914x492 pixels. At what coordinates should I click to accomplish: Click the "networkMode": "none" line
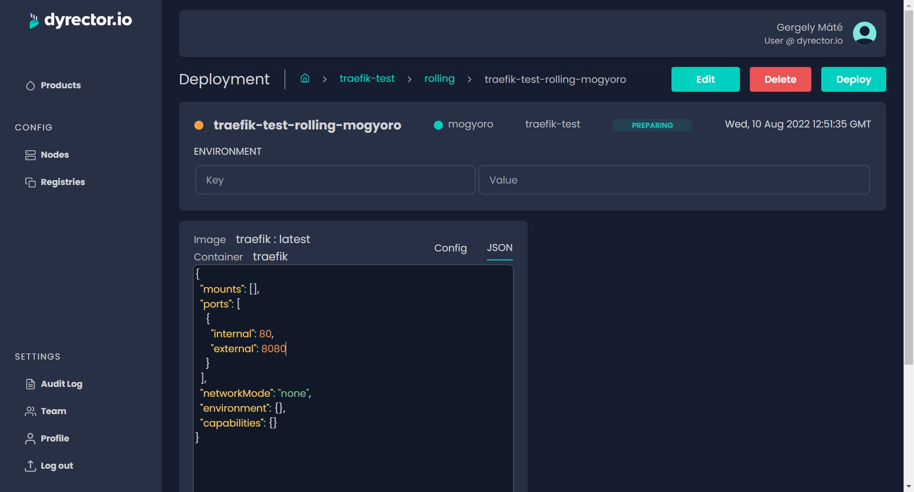[x=255, y=393]
